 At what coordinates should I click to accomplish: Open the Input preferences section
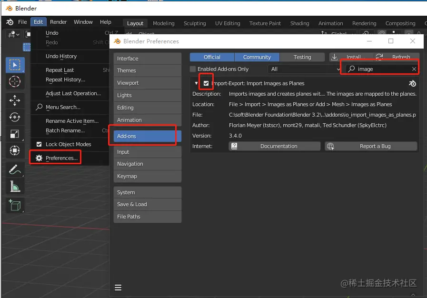click(x=147, y=152)
